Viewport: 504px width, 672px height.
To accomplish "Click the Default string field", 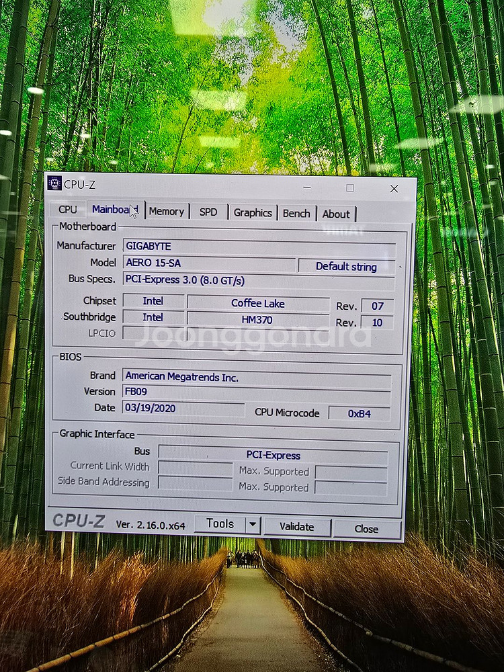I will click(346, 267).
